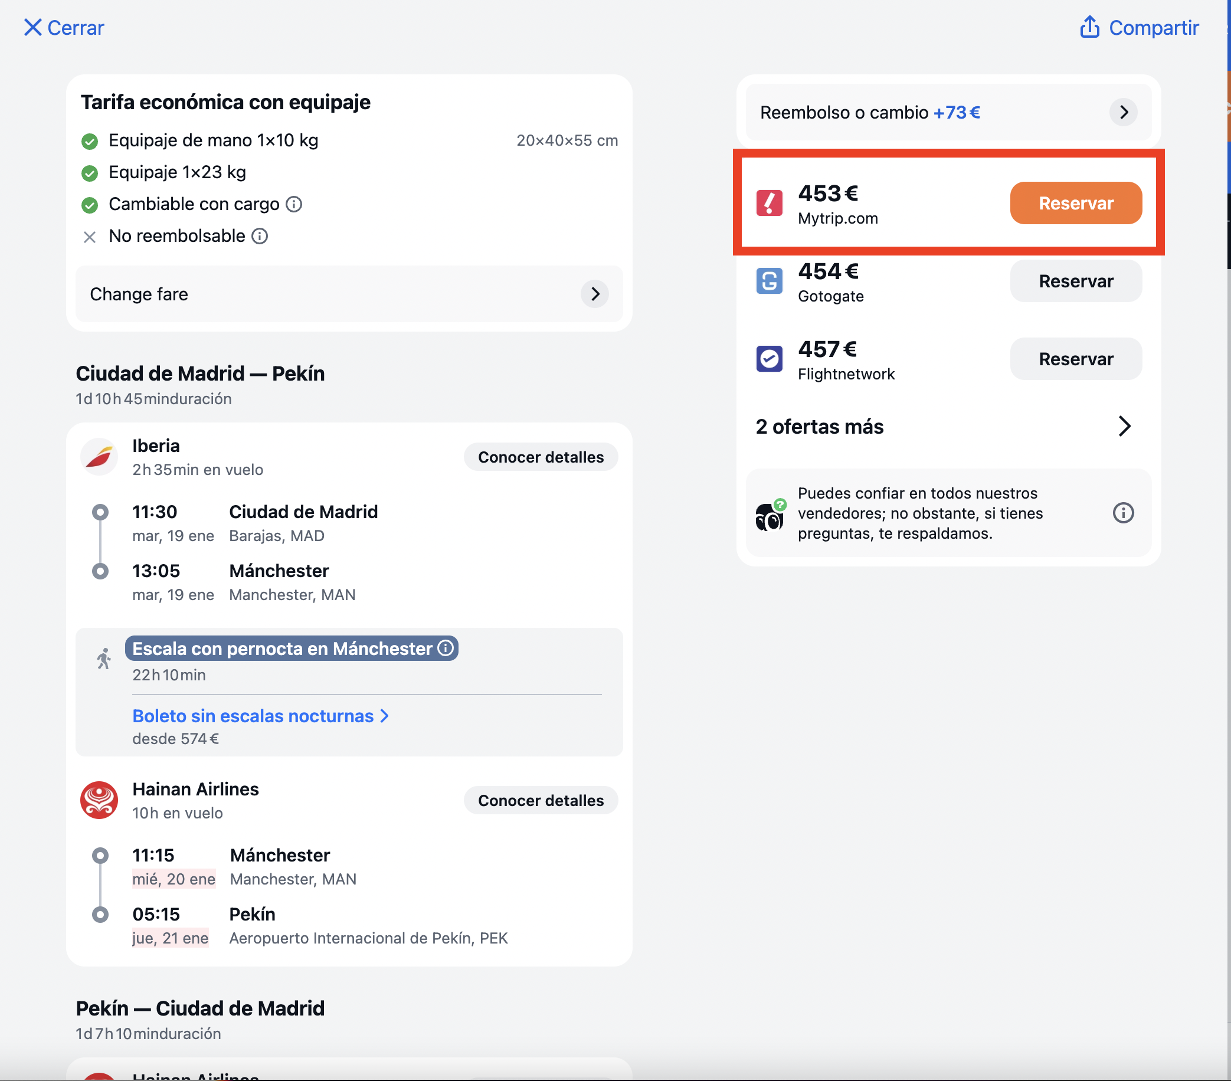This screenshot has height=1081, width=1231.
Task: Click the mascot icon in trust message
Action: (x=770, y=515)
